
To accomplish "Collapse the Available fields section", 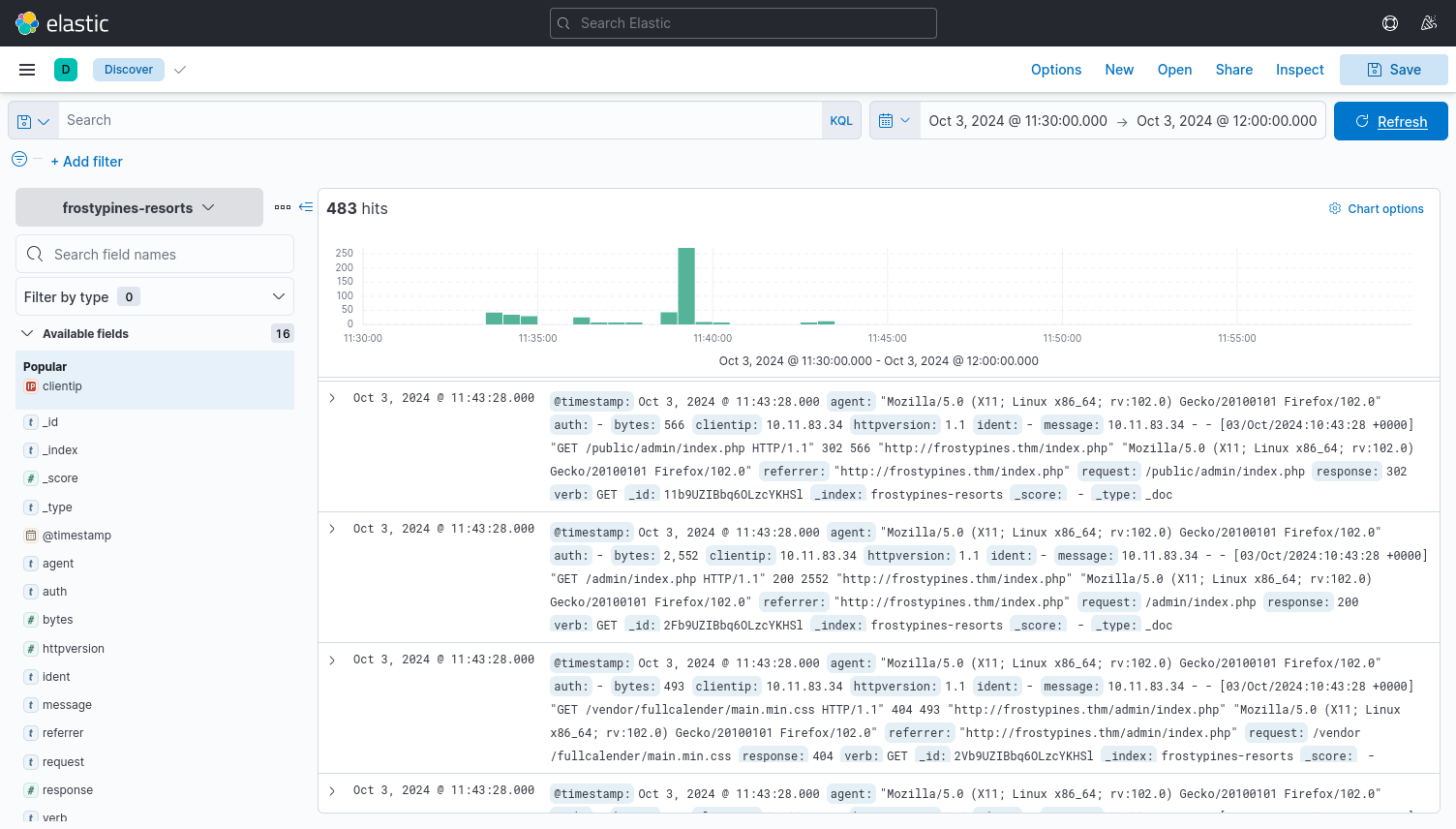I will (27, 333).
